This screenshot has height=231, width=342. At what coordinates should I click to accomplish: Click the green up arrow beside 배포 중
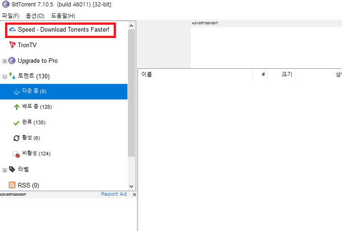[17, 107]
